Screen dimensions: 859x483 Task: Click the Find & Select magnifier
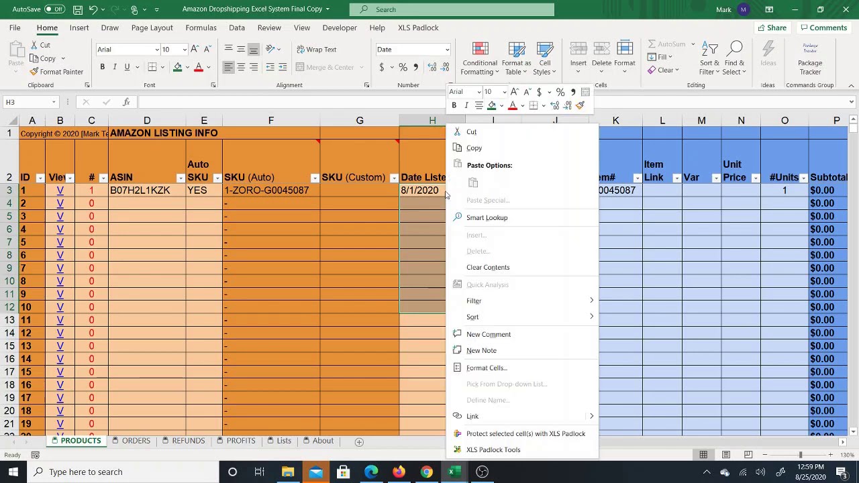coord(734,58)
